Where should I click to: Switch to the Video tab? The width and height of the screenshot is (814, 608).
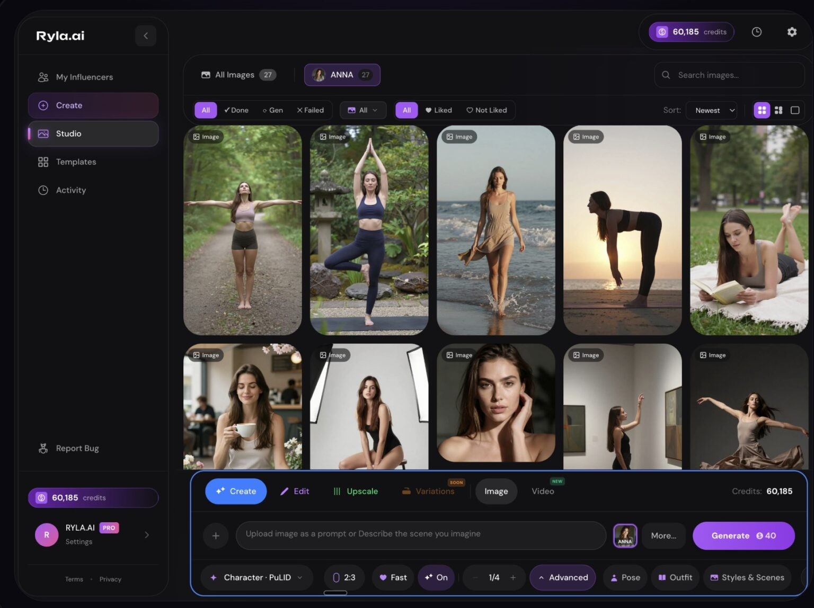coord(543,491)
